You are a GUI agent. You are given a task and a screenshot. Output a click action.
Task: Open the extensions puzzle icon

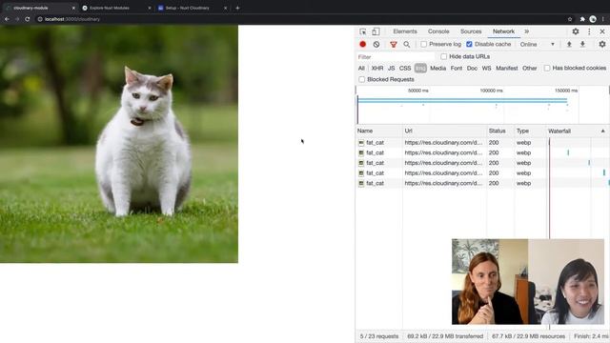coord(582,19)
